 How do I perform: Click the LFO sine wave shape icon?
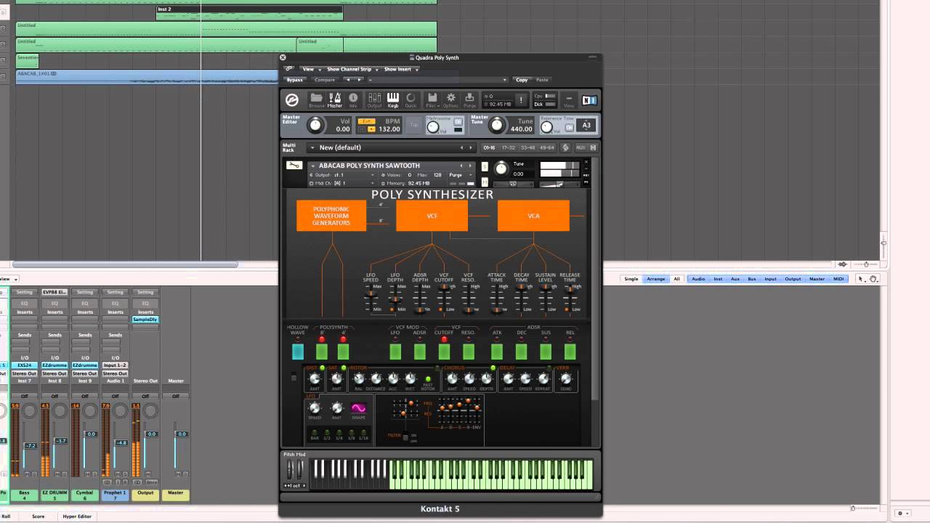tap(359, 408)
